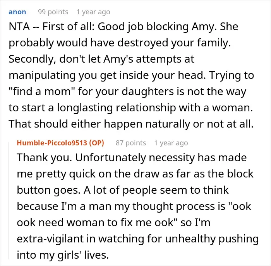Click the phrase "into my girls' lives."

63,255
